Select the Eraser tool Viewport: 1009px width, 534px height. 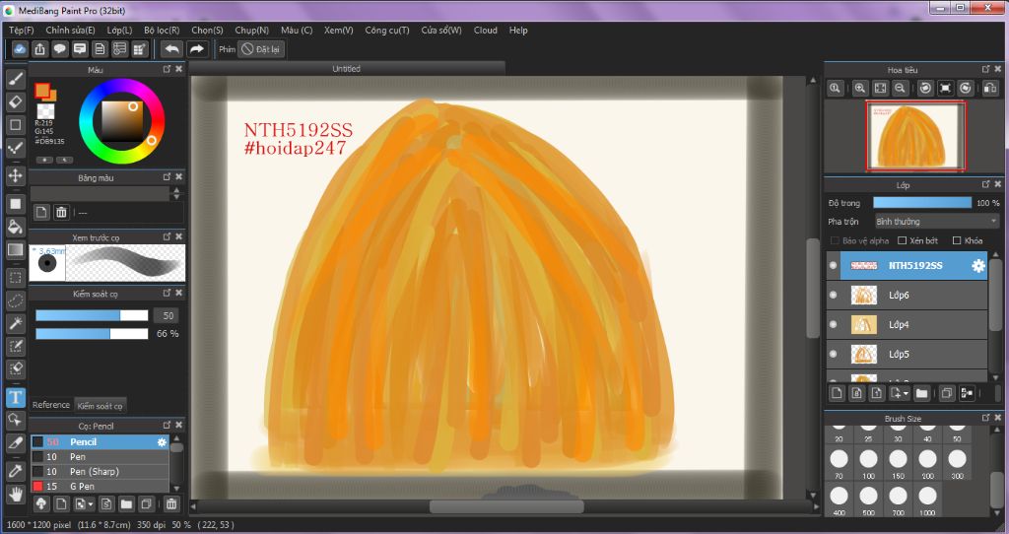tap(16, 101)
